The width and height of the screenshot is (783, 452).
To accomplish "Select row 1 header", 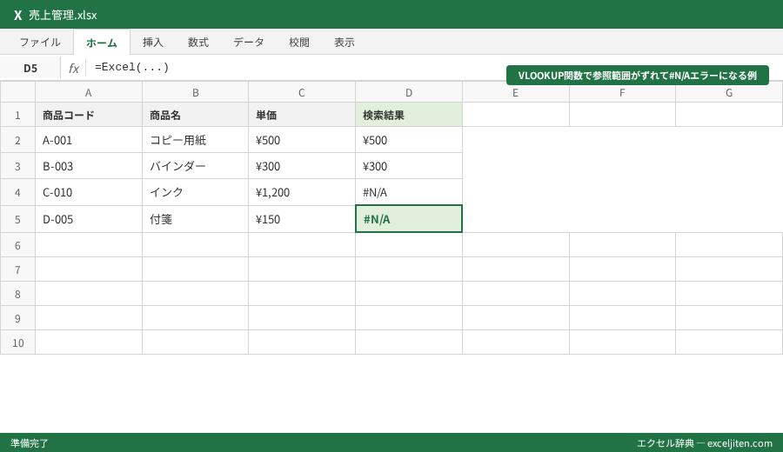I will tap(17, 115).
